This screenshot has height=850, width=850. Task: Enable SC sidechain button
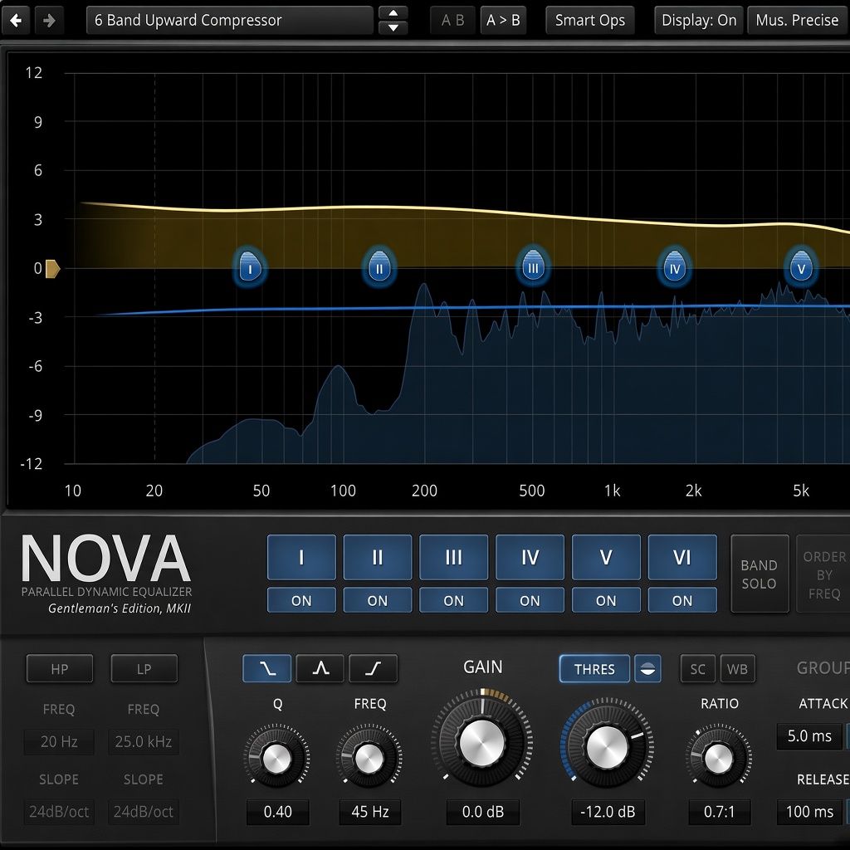click(697, 669)
